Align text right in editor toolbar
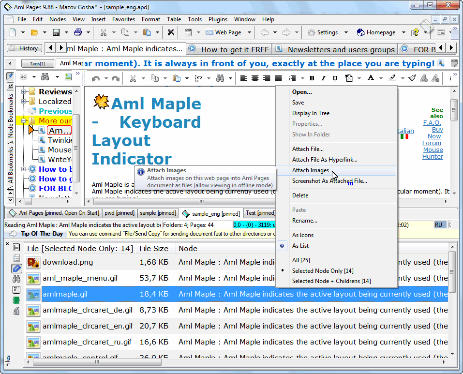 click(x=267, y=78)
